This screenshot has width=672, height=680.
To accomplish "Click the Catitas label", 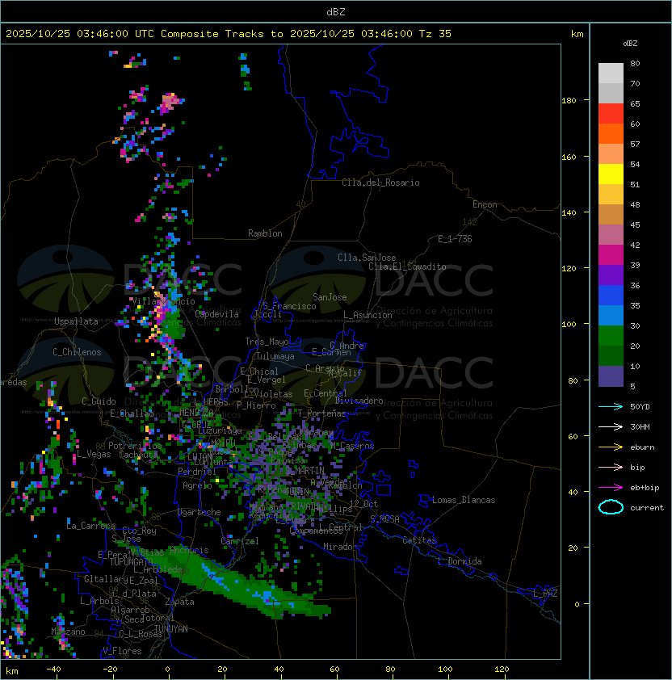I will (419, 540).
